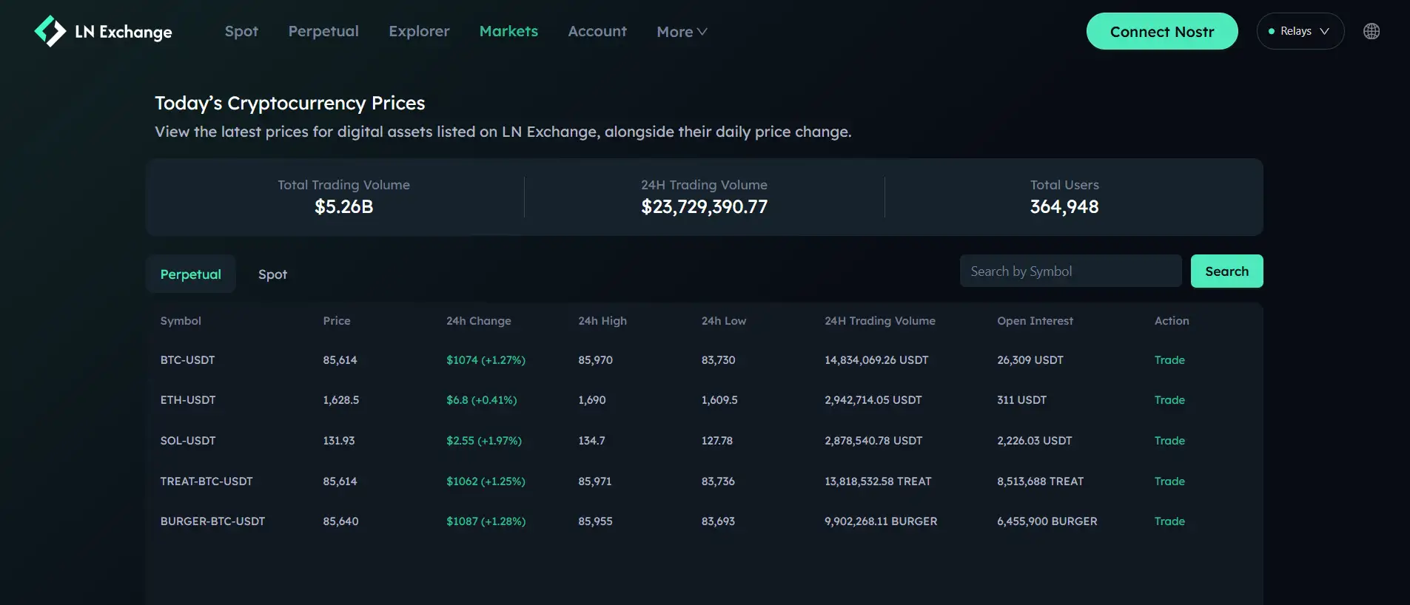Click Trade on BURGER-BTC-USDT row

[x=1169, y=521]
